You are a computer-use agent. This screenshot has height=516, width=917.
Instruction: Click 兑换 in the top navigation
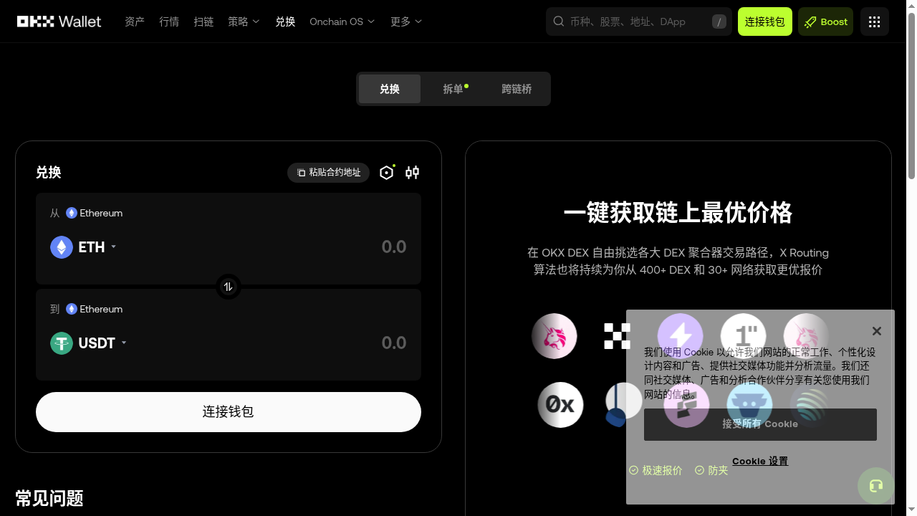[285, 21]
